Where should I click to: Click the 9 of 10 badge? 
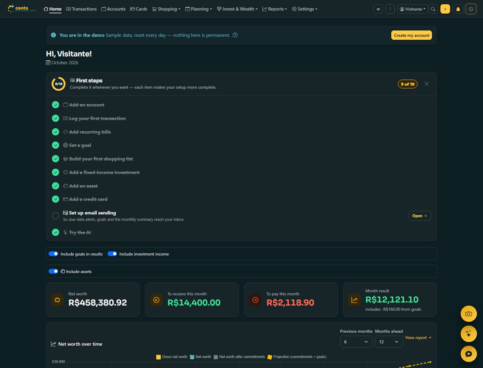[408, 84]
